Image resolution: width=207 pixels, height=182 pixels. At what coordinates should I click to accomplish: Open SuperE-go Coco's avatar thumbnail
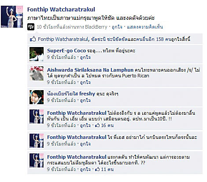37,54
